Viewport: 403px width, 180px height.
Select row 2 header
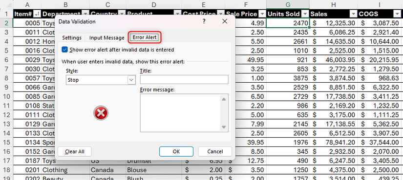pyautogui.click(x=6, y=23)
